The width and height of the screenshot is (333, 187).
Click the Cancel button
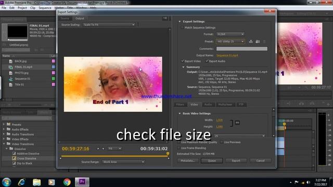point(260,161)
